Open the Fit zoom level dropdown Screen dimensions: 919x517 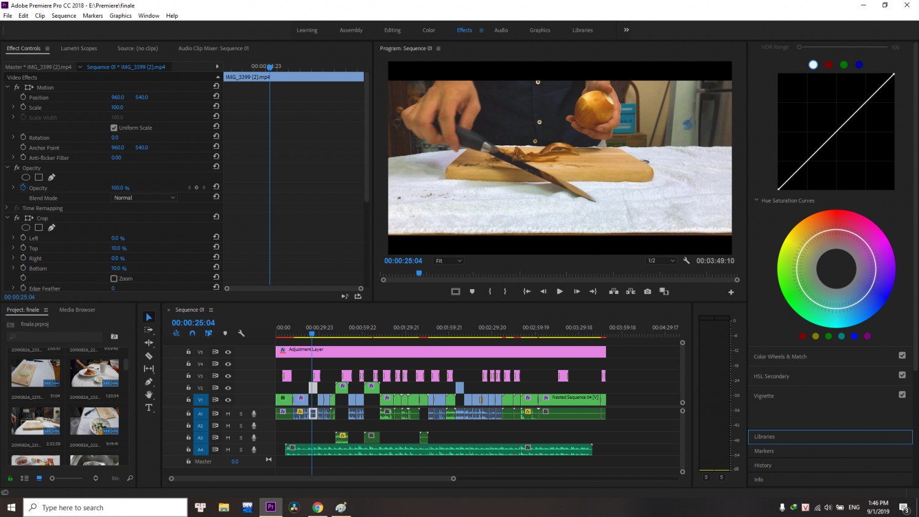448,261
